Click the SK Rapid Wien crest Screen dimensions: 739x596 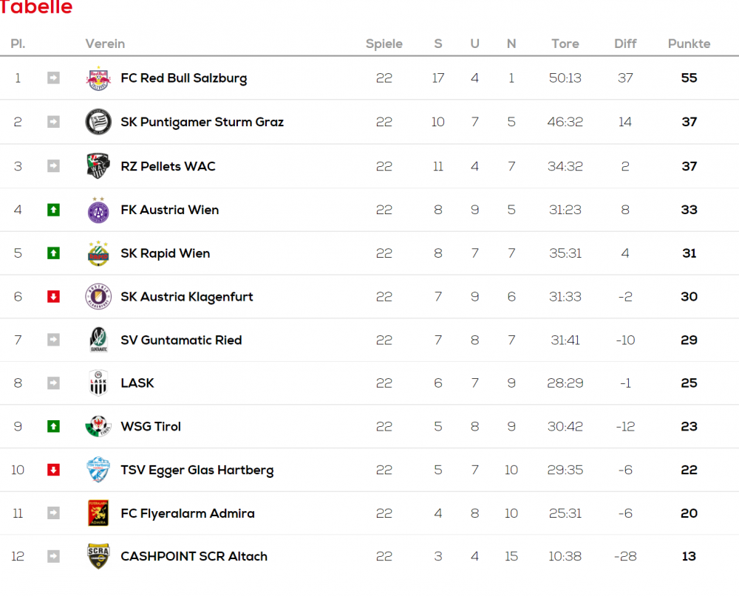pos(98,253)
